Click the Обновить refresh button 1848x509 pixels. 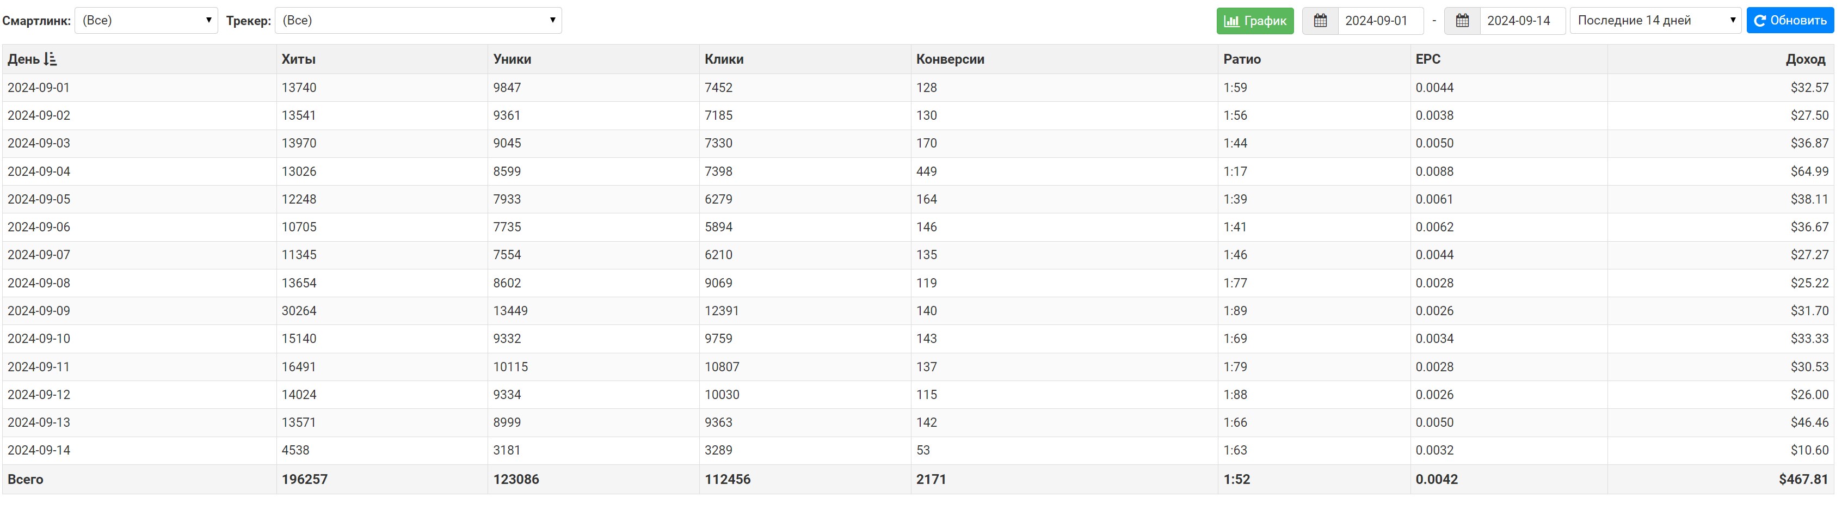1790,21
